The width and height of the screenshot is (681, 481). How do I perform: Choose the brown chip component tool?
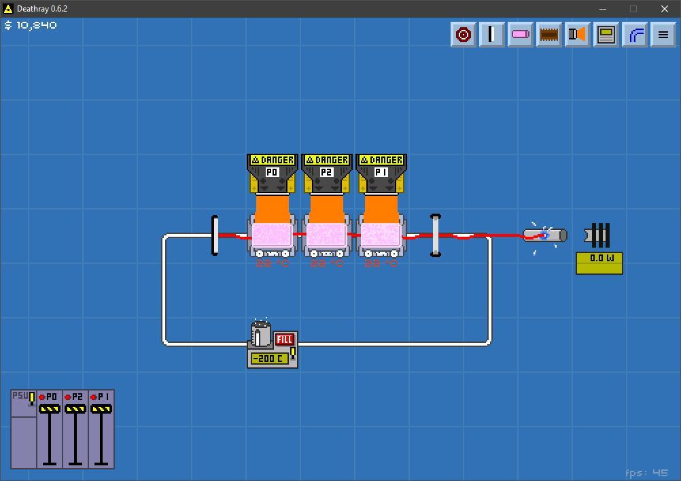point(549,35)
